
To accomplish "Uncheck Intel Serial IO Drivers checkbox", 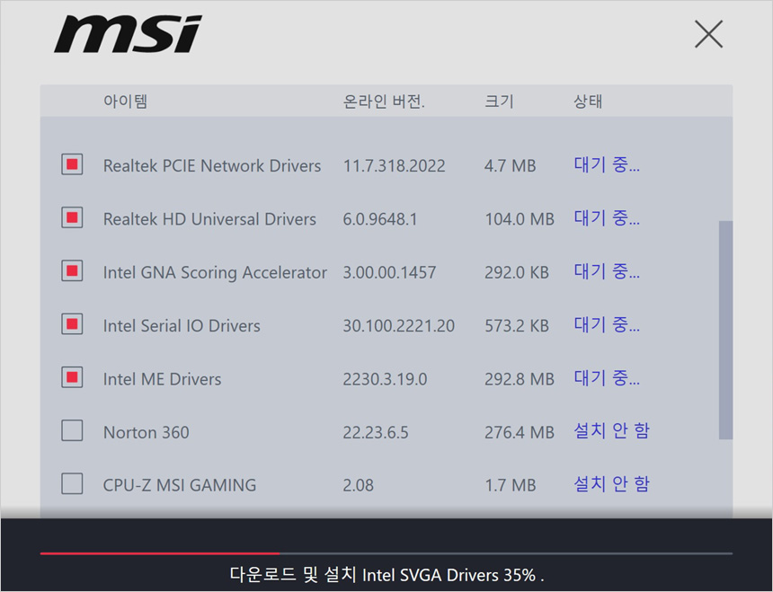I will (x=72, y=324).
